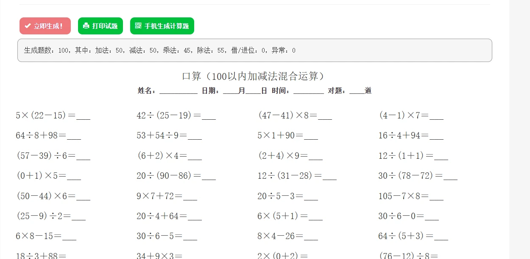This screenshot has width=530, height=259.
Task: Click the answer blank for (47－41)×8
Action: (x=325, y=116)
